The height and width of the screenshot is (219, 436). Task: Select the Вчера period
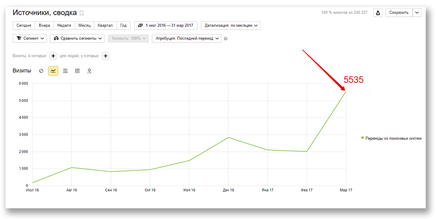point(44,25)
